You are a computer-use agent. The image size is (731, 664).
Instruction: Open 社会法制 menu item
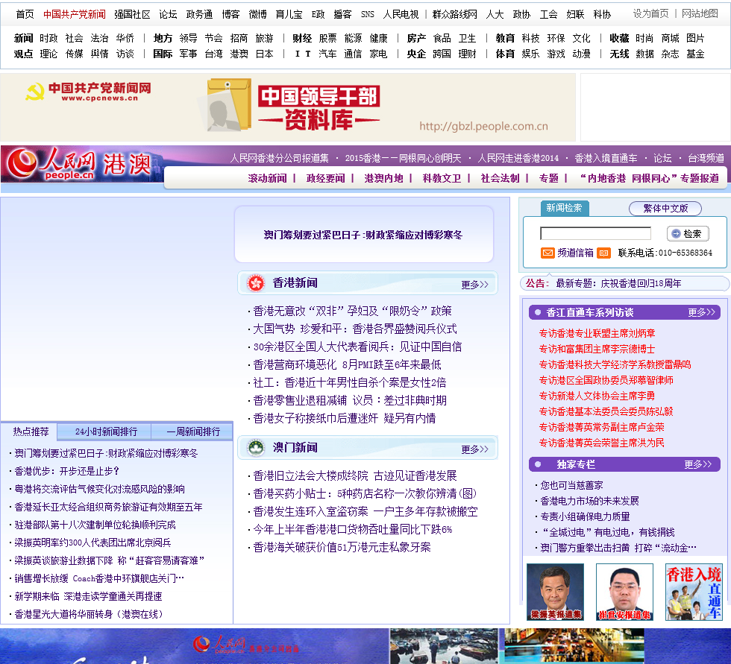pos(500,178)
